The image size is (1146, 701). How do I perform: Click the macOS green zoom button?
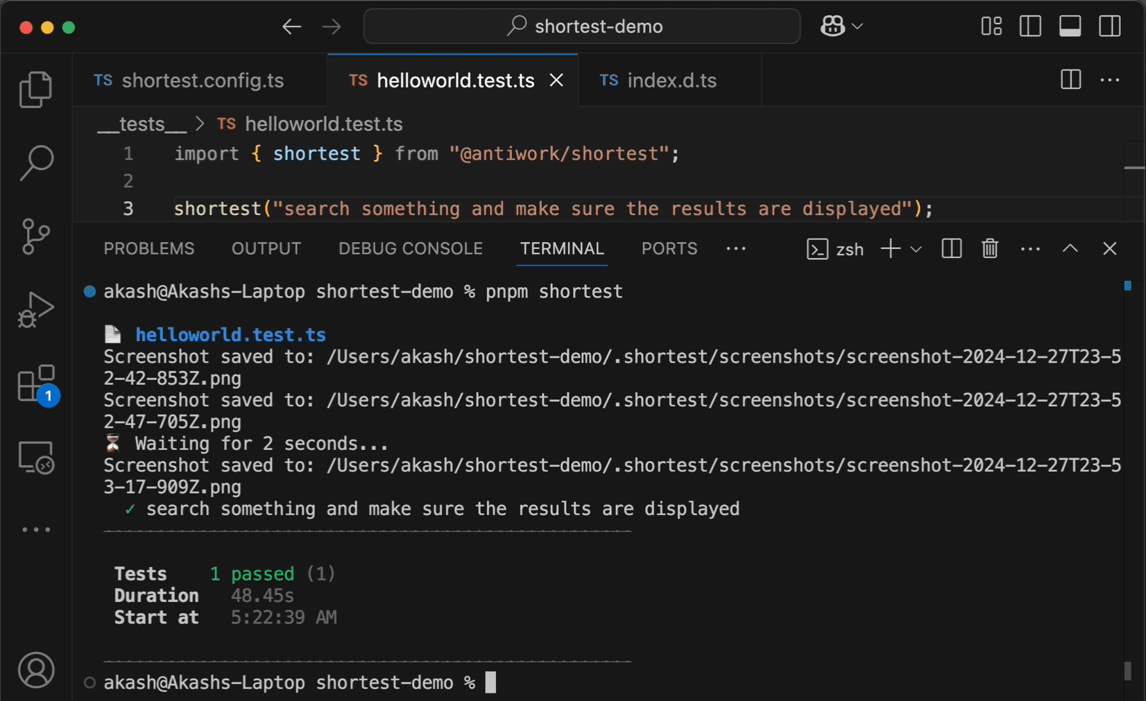pyautogui.click(x=68, y=27)
